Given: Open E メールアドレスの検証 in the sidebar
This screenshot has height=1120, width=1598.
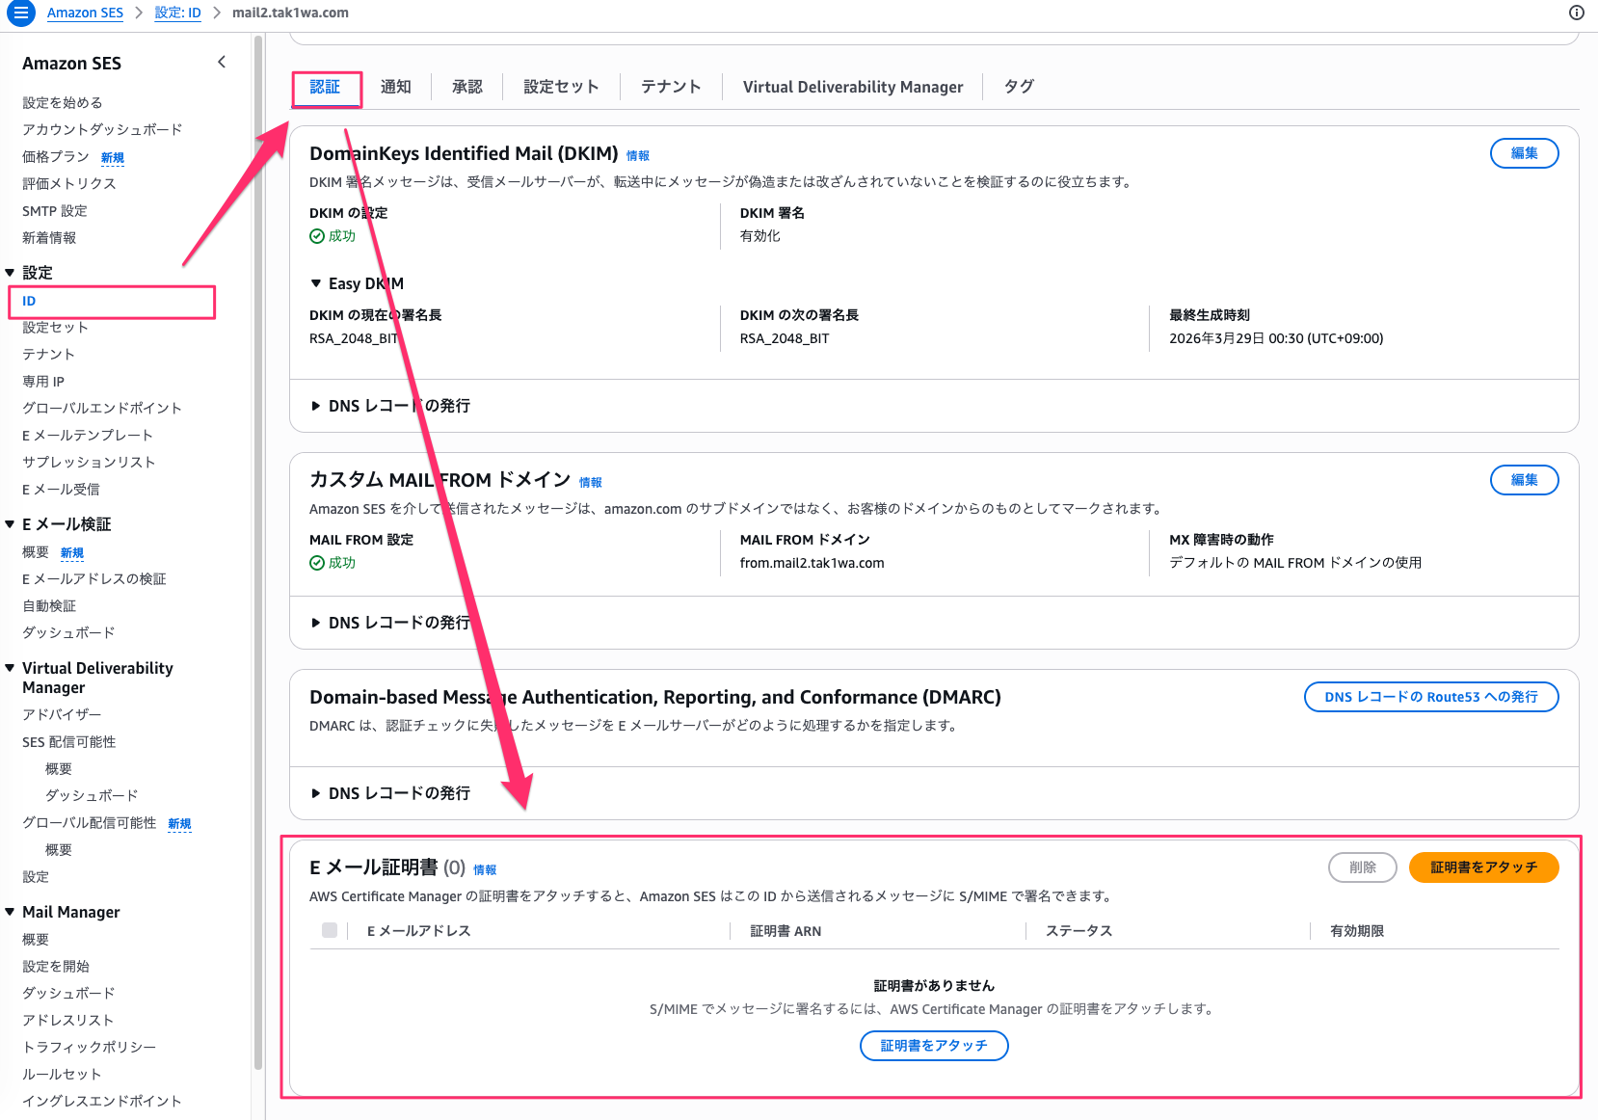Looking at the screenshot, I should coord(94,578).
